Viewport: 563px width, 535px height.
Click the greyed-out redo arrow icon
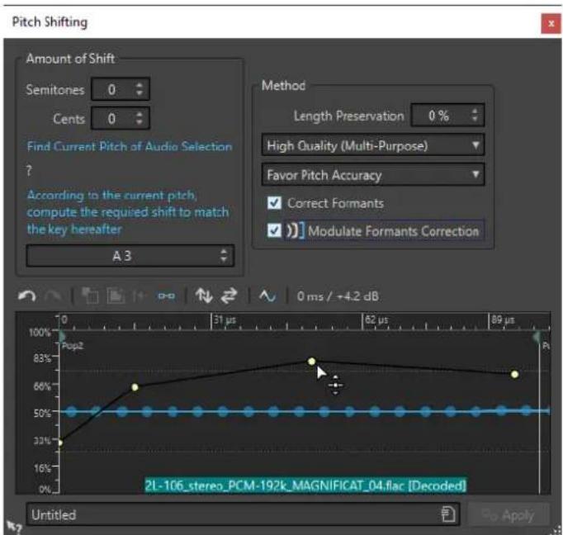point(54,296)
